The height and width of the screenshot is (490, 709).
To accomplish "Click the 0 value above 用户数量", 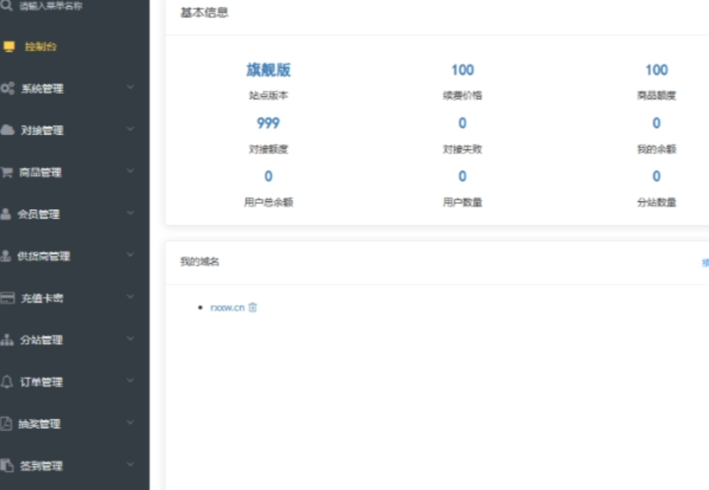I will coord(463,176).
